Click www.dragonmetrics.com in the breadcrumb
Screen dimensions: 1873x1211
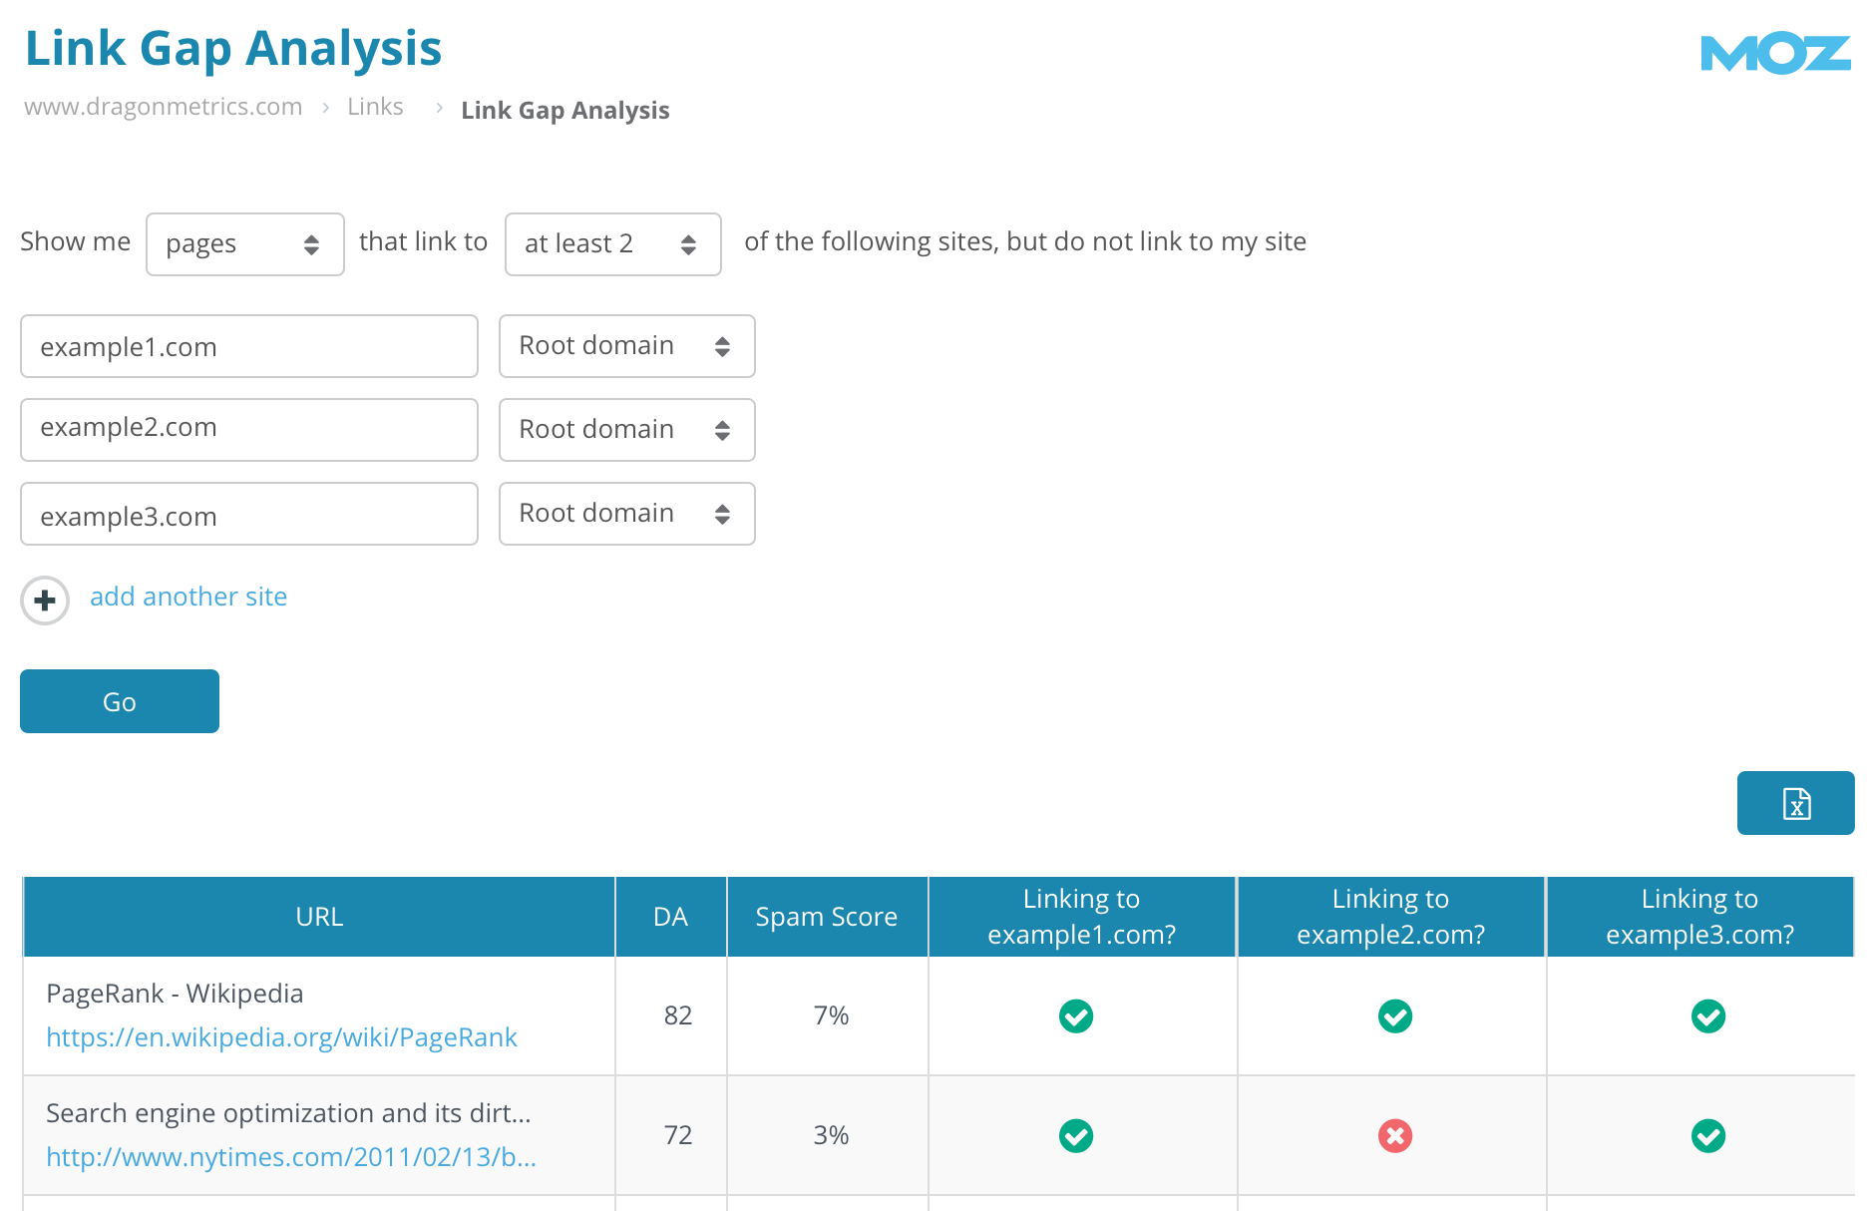[164, 107]
